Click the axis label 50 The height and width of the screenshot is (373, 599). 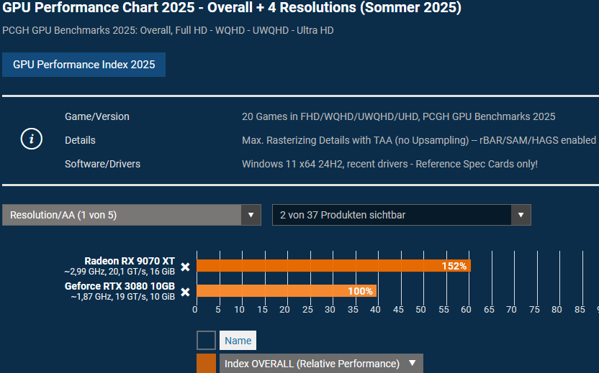tap(420, 309)
